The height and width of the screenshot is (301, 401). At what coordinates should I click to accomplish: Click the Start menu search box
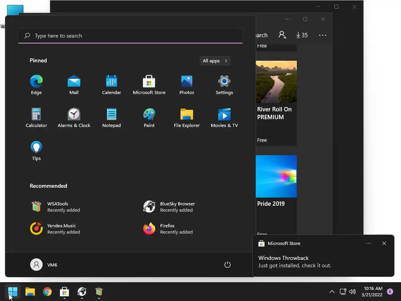click(x=130, y=36)
